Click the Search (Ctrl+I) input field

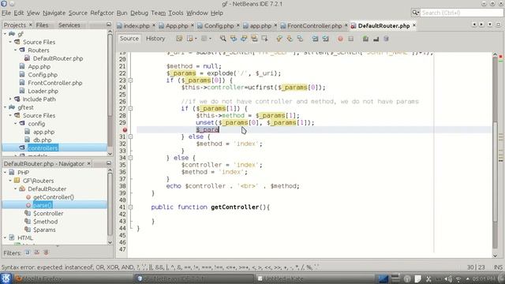pyautogui.click(x=462, y=13)
